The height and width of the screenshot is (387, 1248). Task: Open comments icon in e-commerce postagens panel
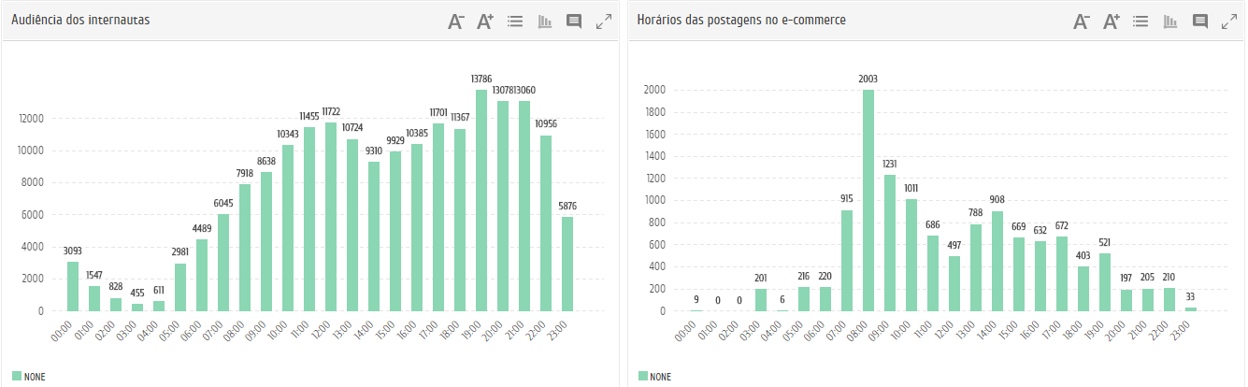pos(1199,21)
